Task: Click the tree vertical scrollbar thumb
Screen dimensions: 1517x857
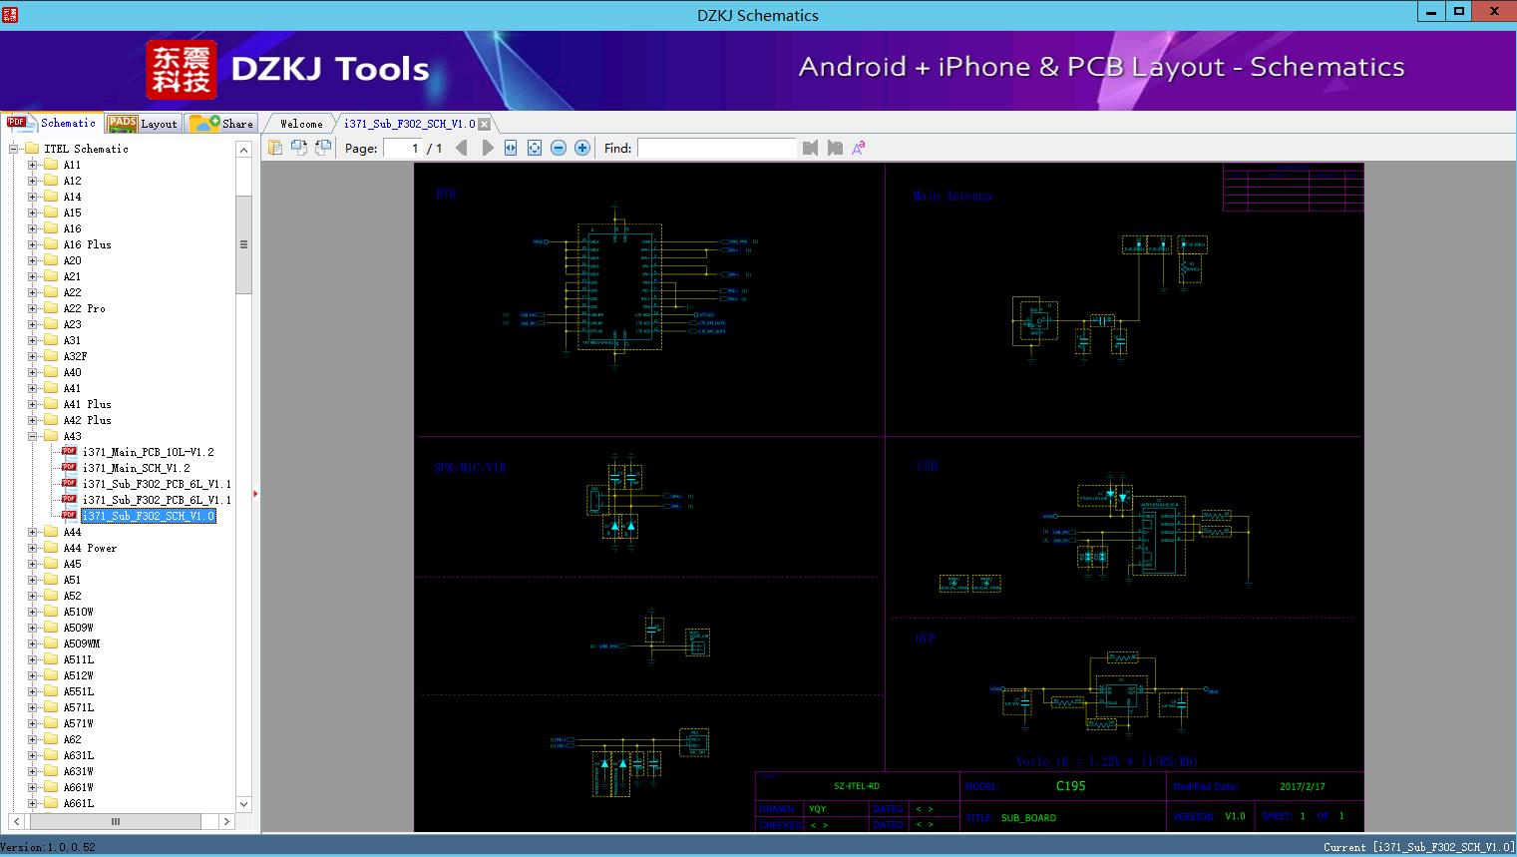Action: (x=243, y=244)
